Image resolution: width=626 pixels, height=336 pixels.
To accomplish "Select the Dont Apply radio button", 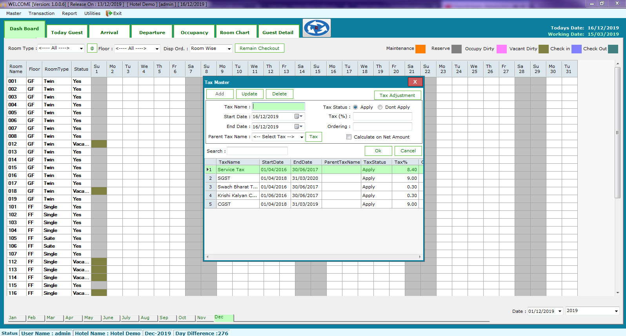I will [x=380, y=107].
